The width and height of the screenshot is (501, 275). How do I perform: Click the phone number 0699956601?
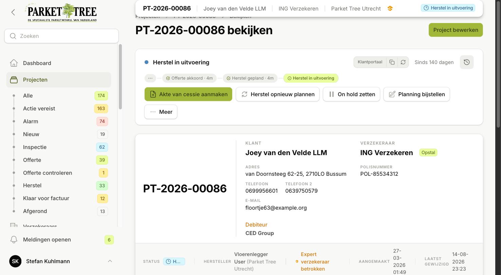(261, 191)
